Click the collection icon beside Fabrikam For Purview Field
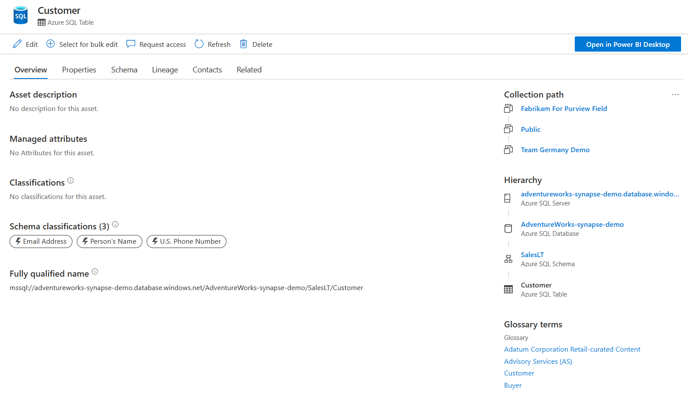The image size is (688, 395). 508,108
